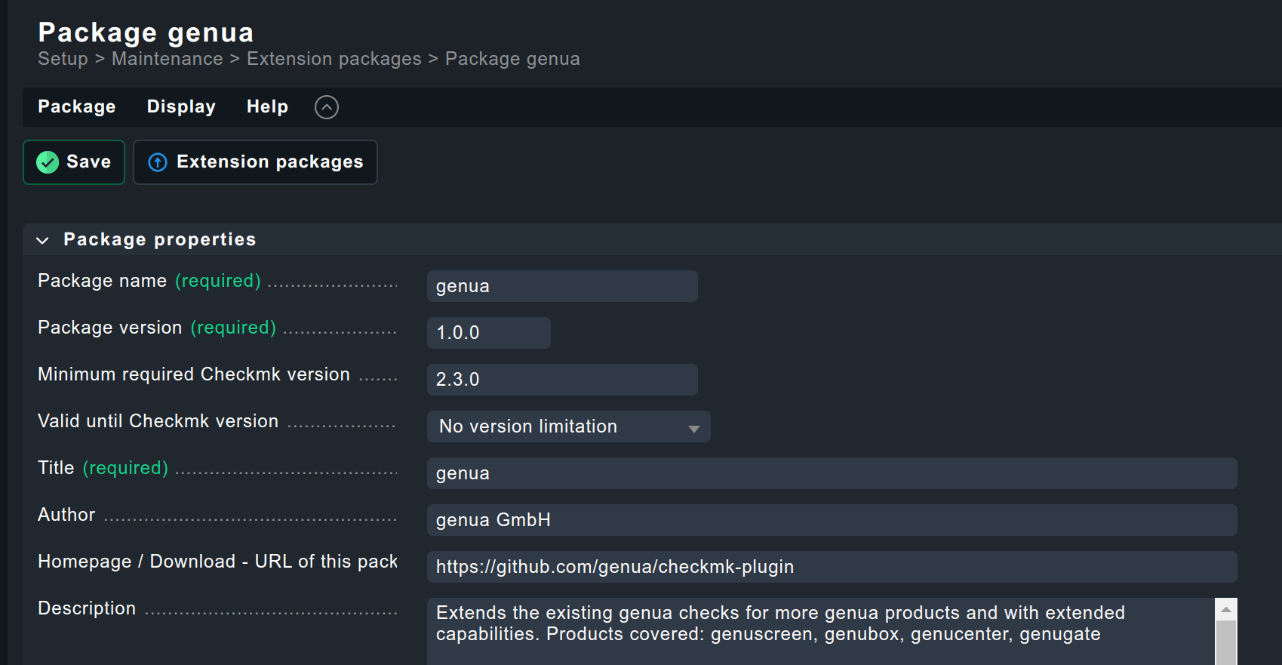Viewport: 1282px width, 665px height.
Task: Click the dropdown arrow beside No version limitation
Action: (693, 428)
